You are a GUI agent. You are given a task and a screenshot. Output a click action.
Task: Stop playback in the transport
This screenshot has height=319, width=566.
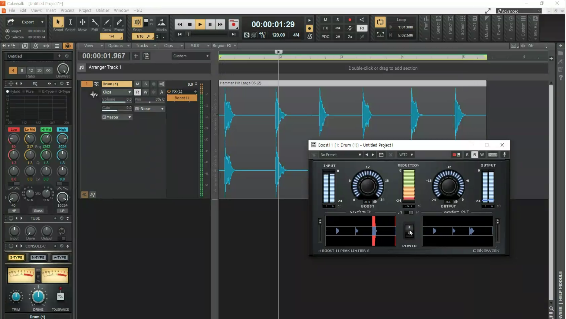(x=190, y=24)
